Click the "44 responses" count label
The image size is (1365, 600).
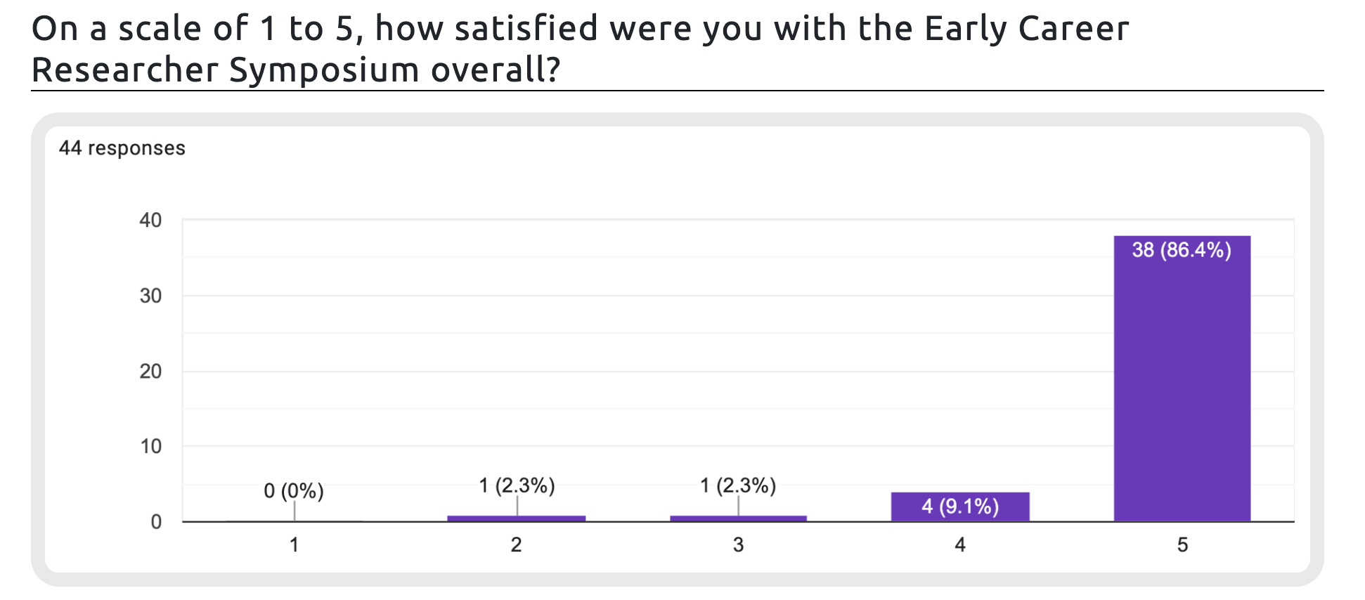click(x=122, y=148)
